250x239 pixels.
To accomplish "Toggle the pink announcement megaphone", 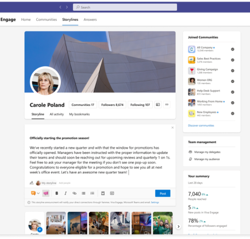I will click(x=46, y=194).
